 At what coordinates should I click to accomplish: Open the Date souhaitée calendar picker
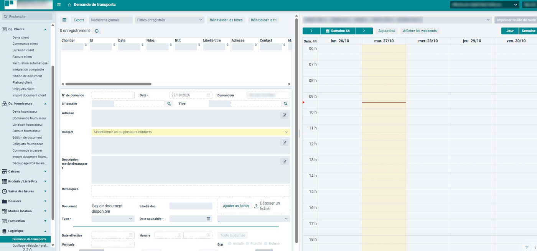pos(208,219)
